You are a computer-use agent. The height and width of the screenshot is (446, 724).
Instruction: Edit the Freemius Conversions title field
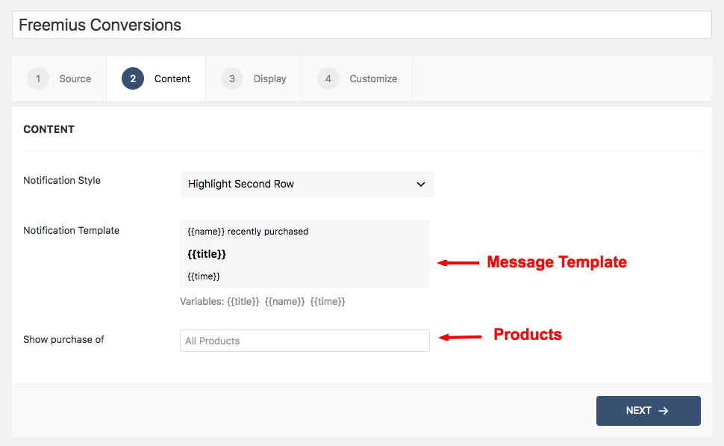[x=361, y=25]
